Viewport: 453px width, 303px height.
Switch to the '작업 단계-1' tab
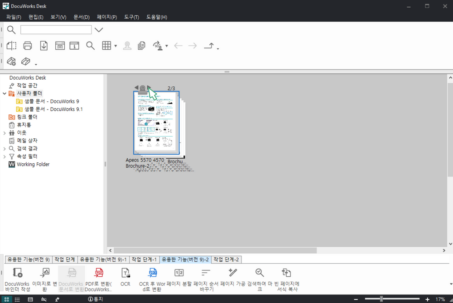(x=144, y=260)
